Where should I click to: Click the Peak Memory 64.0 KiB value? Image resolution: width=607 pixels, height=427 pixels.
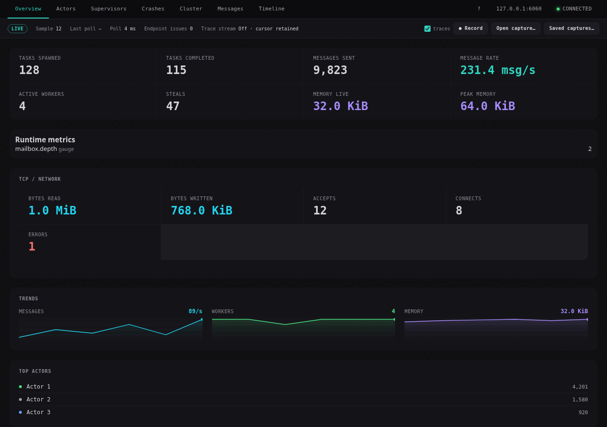coord(487,106)
